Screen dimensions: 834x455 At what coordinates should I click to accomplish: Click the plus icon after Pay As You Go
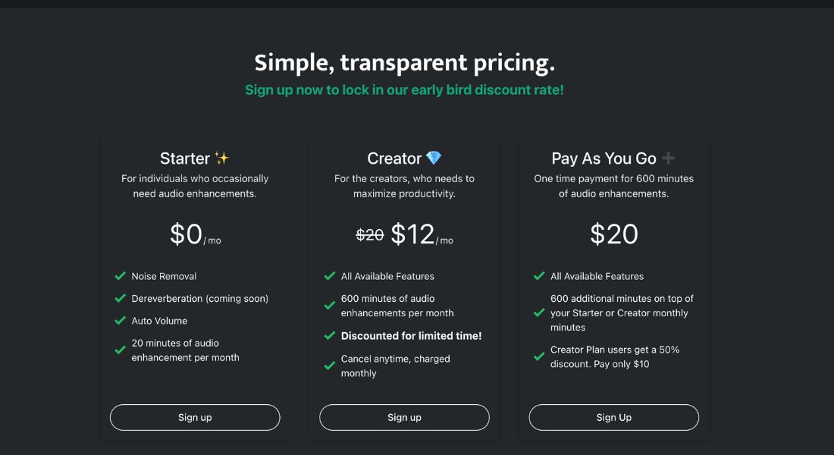(669, 158)
